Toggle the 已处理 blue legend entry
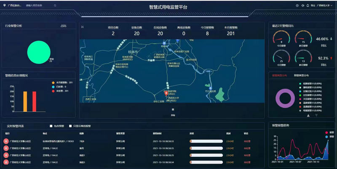This screenshot has height=169, width=337. click(59, 87)
